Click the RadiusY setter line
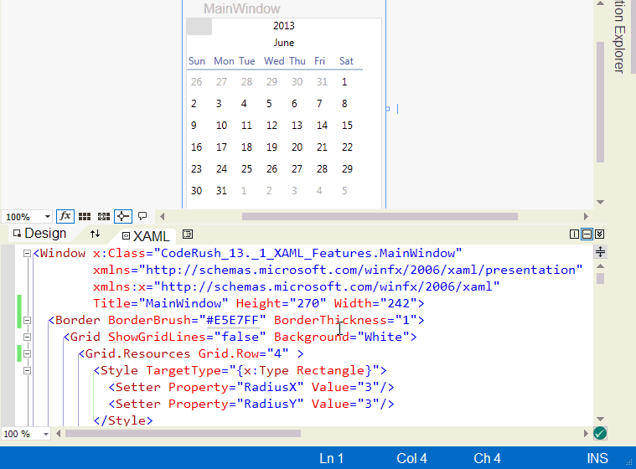This screenshot has width=636, height=469. [x=251, y=404]
